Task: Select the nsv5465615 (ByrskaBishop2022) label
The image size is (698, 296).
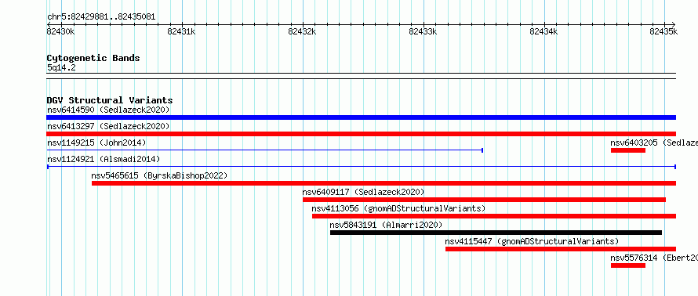Action: (x=159, y=175)
